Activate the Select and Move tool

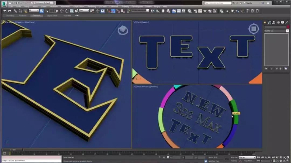tap(62, 11)
